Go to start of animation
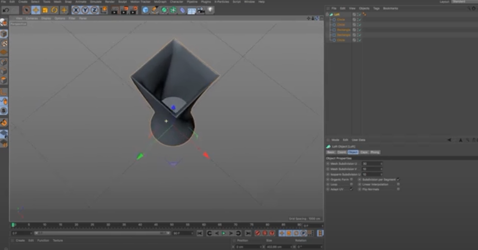478x250 pixels. [x=200, y=233]
